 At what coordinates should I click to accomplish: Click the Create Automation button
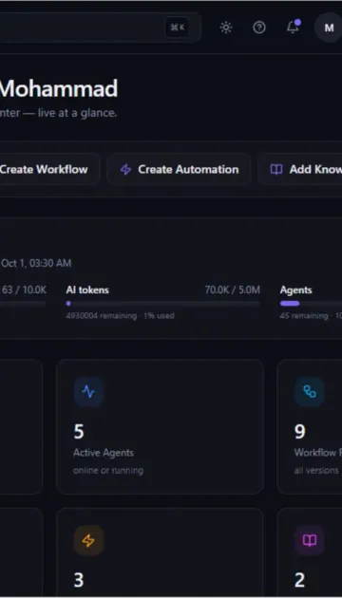(179, 169)
